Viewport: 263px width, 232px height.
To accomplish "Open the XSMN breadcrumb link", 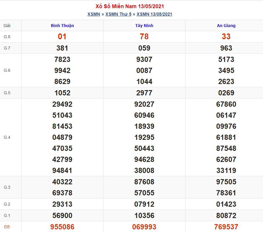I will point(94,14).
